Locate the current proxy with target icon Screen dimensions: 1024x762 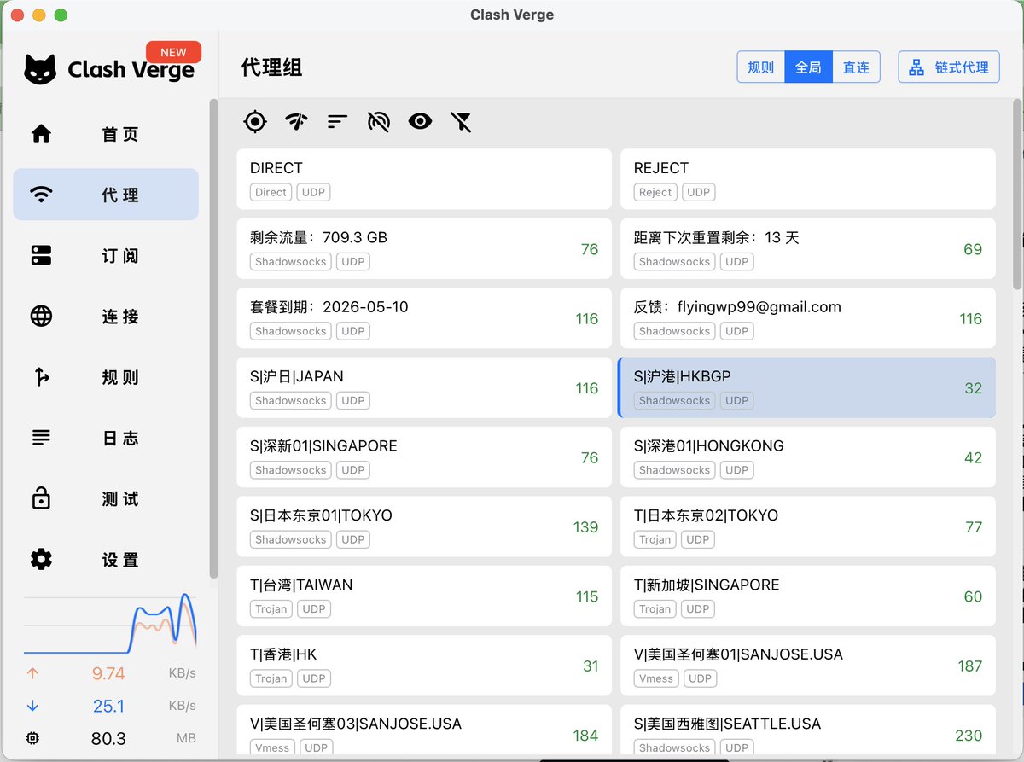tap(254, 121)
